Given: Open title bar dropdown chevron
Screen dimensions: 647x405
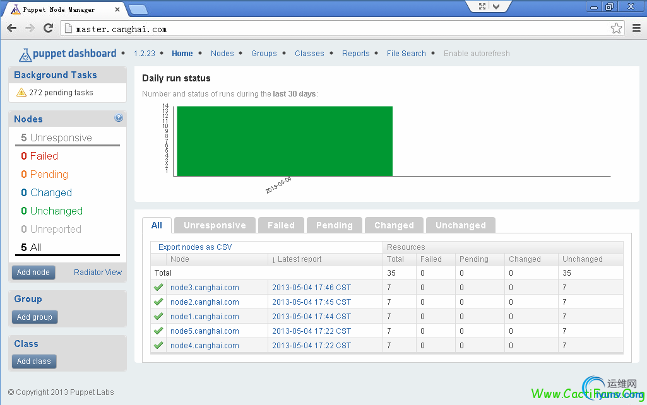Looking at the screenshot, I should (496, 6).
